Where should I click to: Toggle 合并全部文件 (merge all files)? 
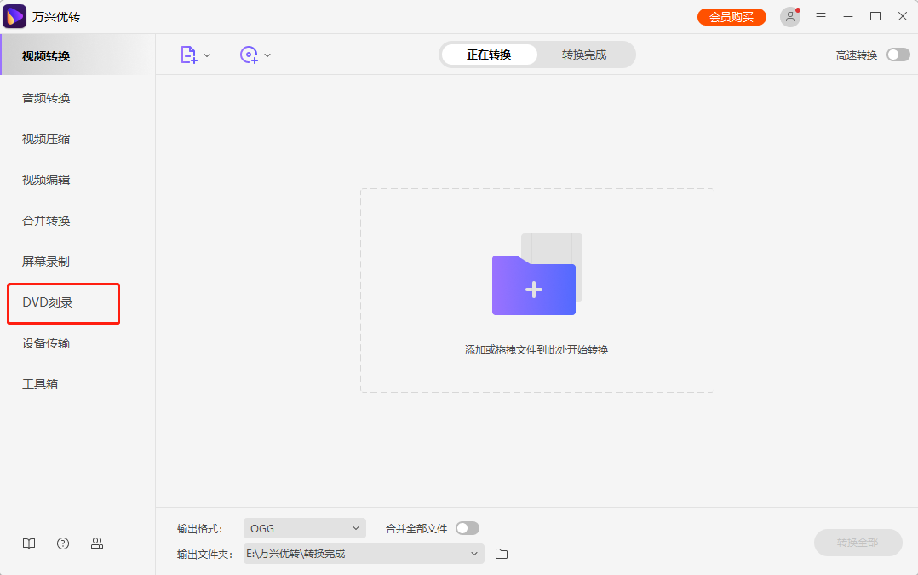(x=467, y=527)
